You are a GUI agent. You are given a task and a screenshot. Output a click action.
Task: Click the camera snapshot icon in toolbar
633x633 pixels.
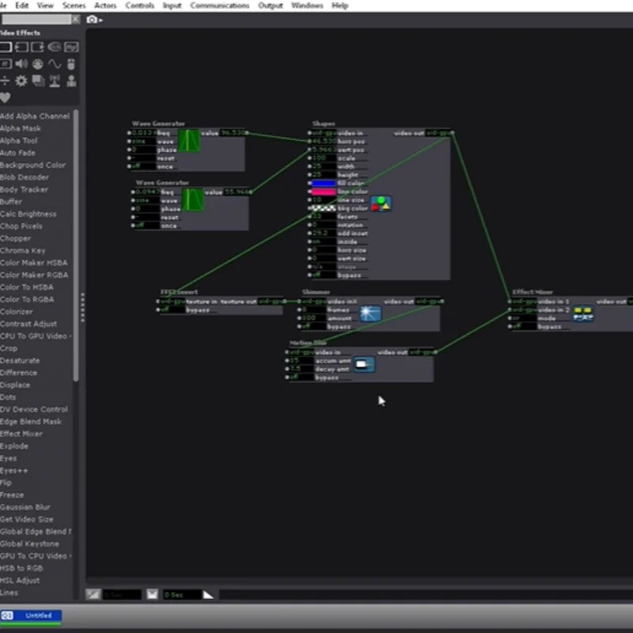[92, 20]
